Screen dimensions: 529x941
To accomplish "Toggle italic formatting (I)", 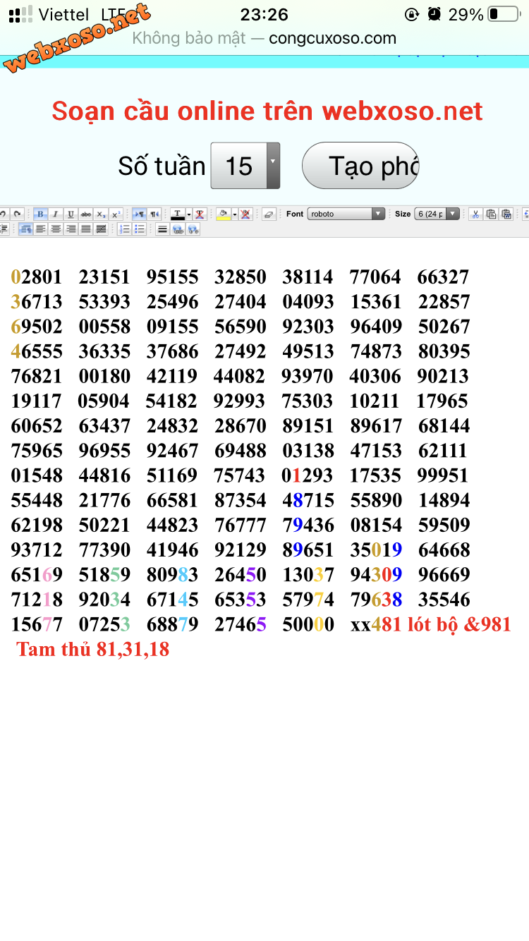I will click(x=55, y=214).
